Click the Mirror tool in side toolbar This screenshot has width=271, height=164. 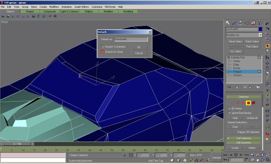point(267,111)
